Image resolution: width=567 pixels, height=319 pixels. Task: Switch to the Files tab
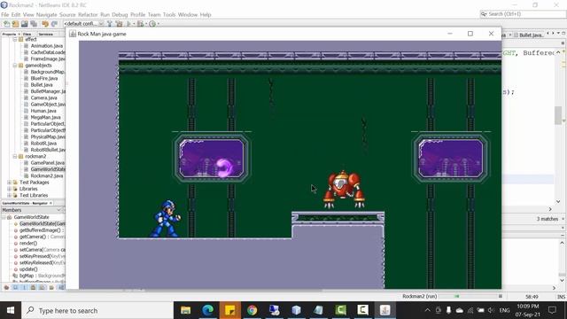27,34
